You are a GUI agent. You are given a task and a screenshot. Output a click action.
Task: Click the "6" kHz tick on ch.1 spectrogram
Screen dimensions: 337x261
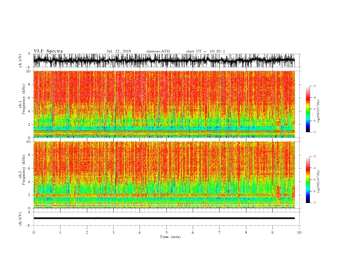tap(29, 98)
